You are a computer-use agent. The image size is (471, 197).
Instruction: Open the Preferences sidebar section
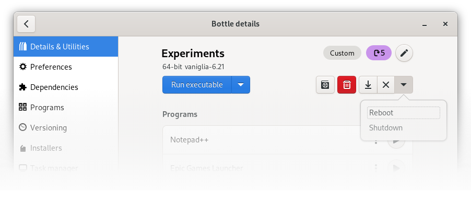click(66, 67)
